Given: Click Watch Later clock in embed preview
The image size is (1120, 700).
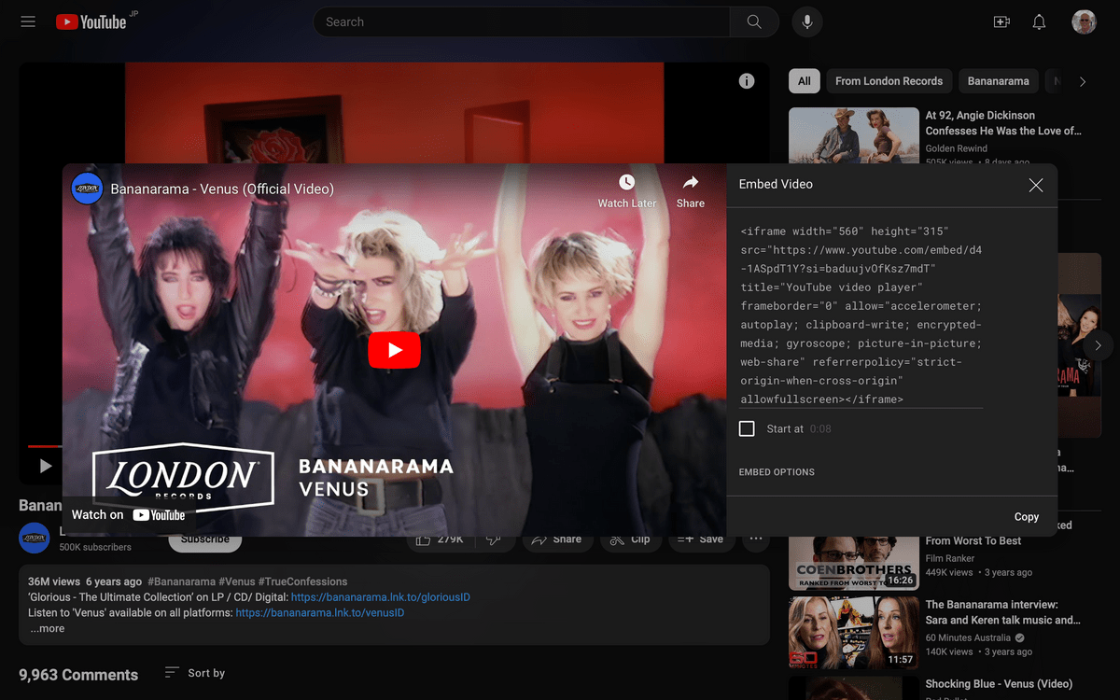Looking at the screenshot, I should [x=627, y=190].
